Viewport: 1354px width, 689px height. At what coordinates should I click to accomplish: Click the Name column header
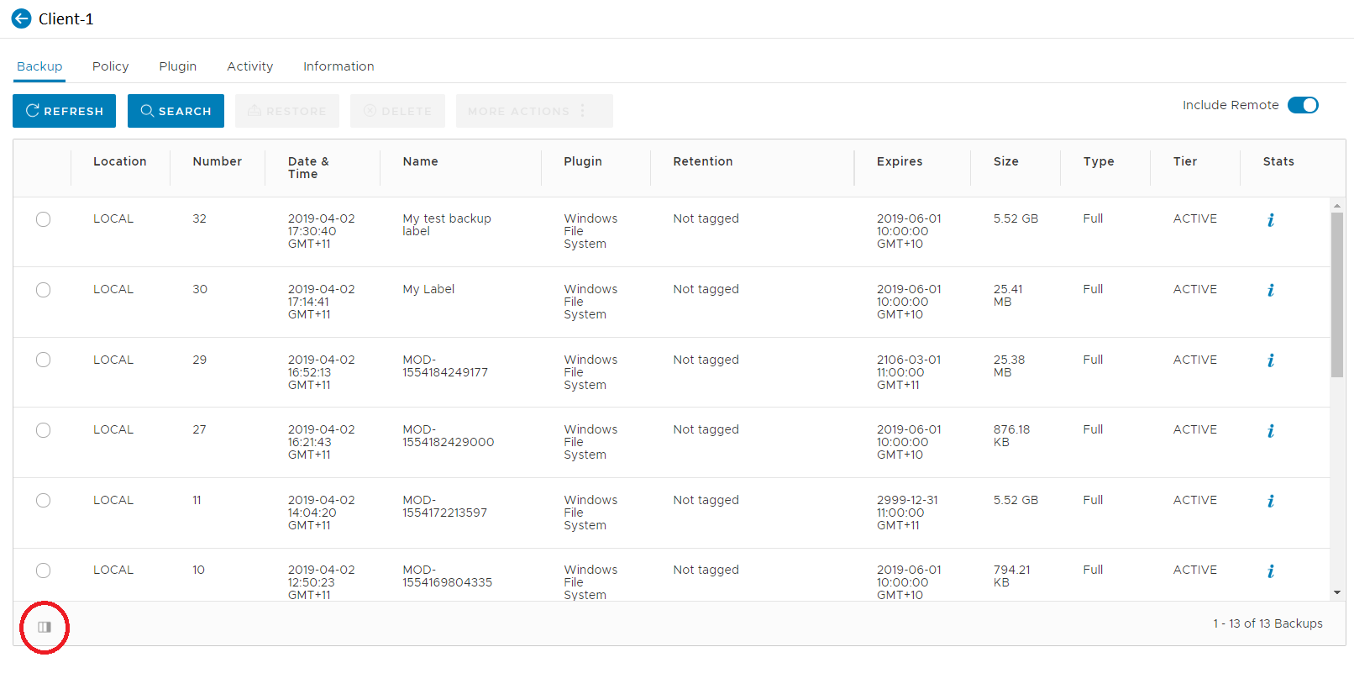420,161
